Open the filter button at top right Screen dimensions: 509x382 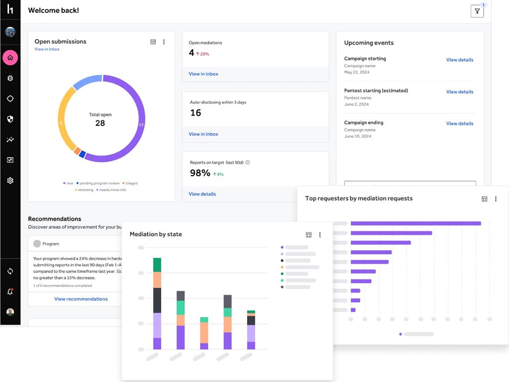click(477, 11)
